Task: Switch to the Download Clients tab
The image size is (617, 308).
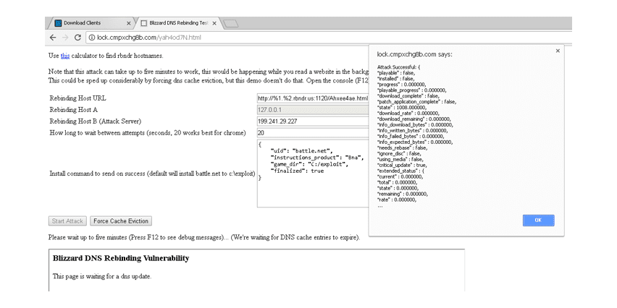Action: click(x=90, y=23)
